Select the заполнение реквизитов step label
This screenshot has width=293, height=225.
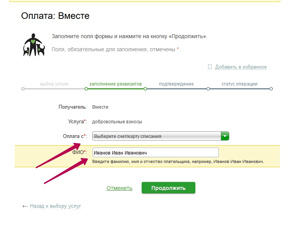pos(115,84)
